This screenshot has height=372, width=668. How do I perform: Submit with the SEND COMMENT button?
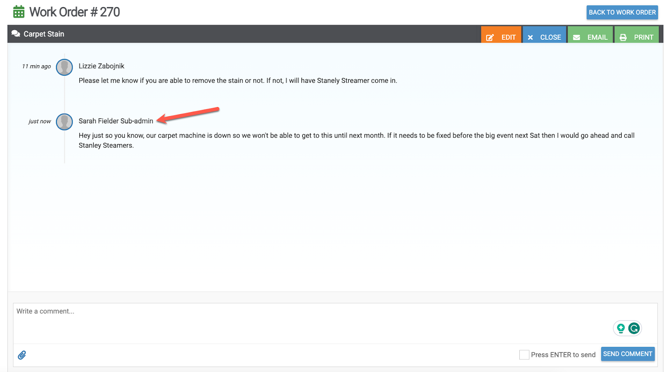tap(628, 354)
